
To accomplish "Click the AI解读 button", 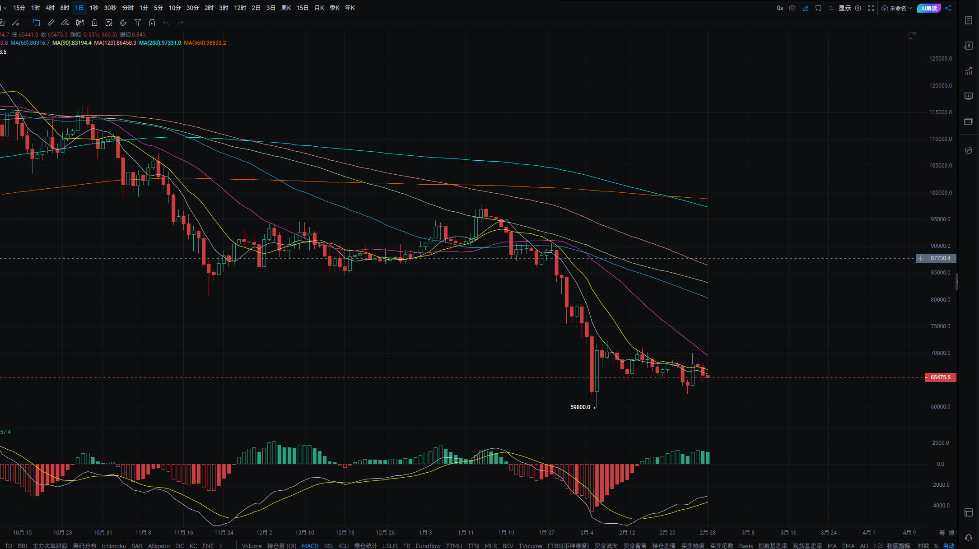I will (x=929, y=8).
